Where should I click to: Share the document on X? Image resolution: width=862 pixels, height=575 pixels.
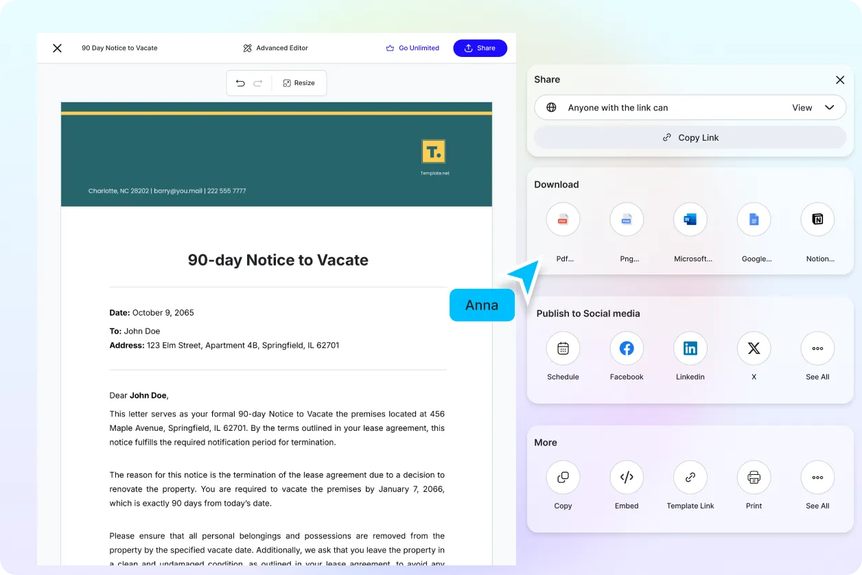click(x=754, y=349)
